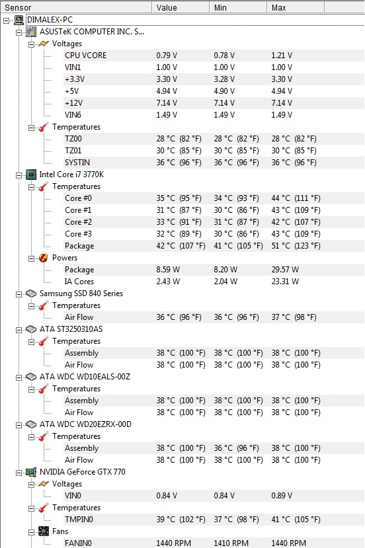
Task: Click the Intel Core i7 CPU chip icon
Action: point(31,175)
